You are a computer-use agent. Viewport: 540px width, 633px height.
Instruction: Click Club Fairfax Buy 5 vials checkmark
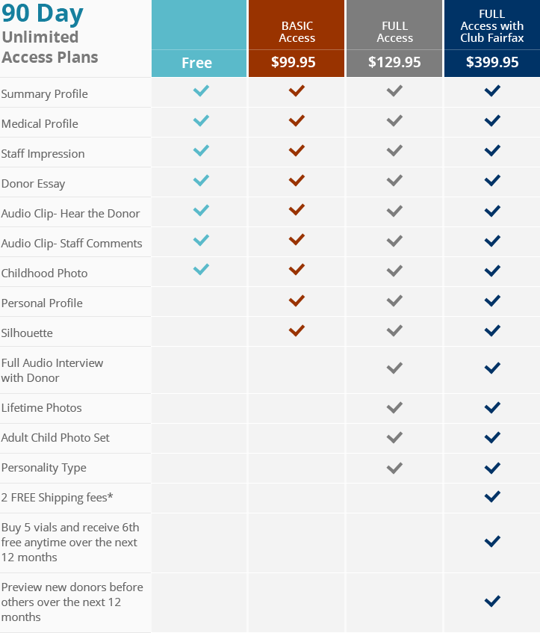point(491,541)
